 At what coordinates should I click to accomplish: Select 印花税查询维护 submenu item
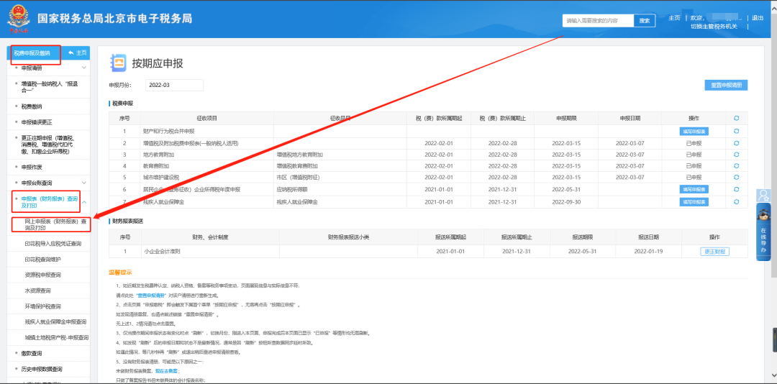tap(42, 259)
